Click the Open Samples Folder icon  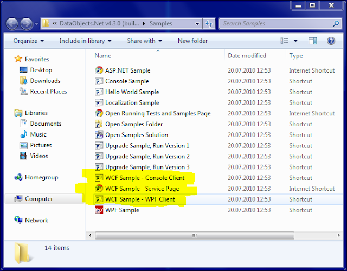99,124
